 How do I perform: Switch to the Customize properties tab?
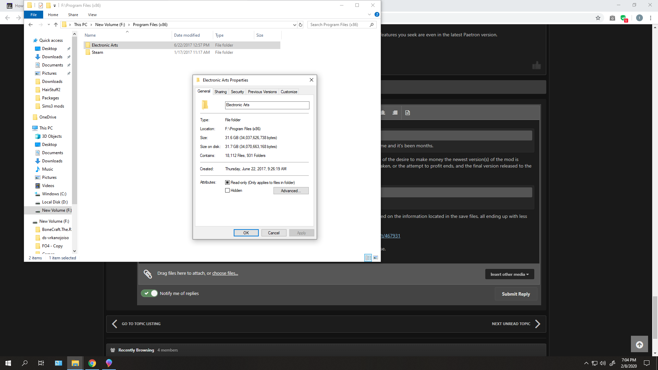pyautogui.click(x=289, y=92)
